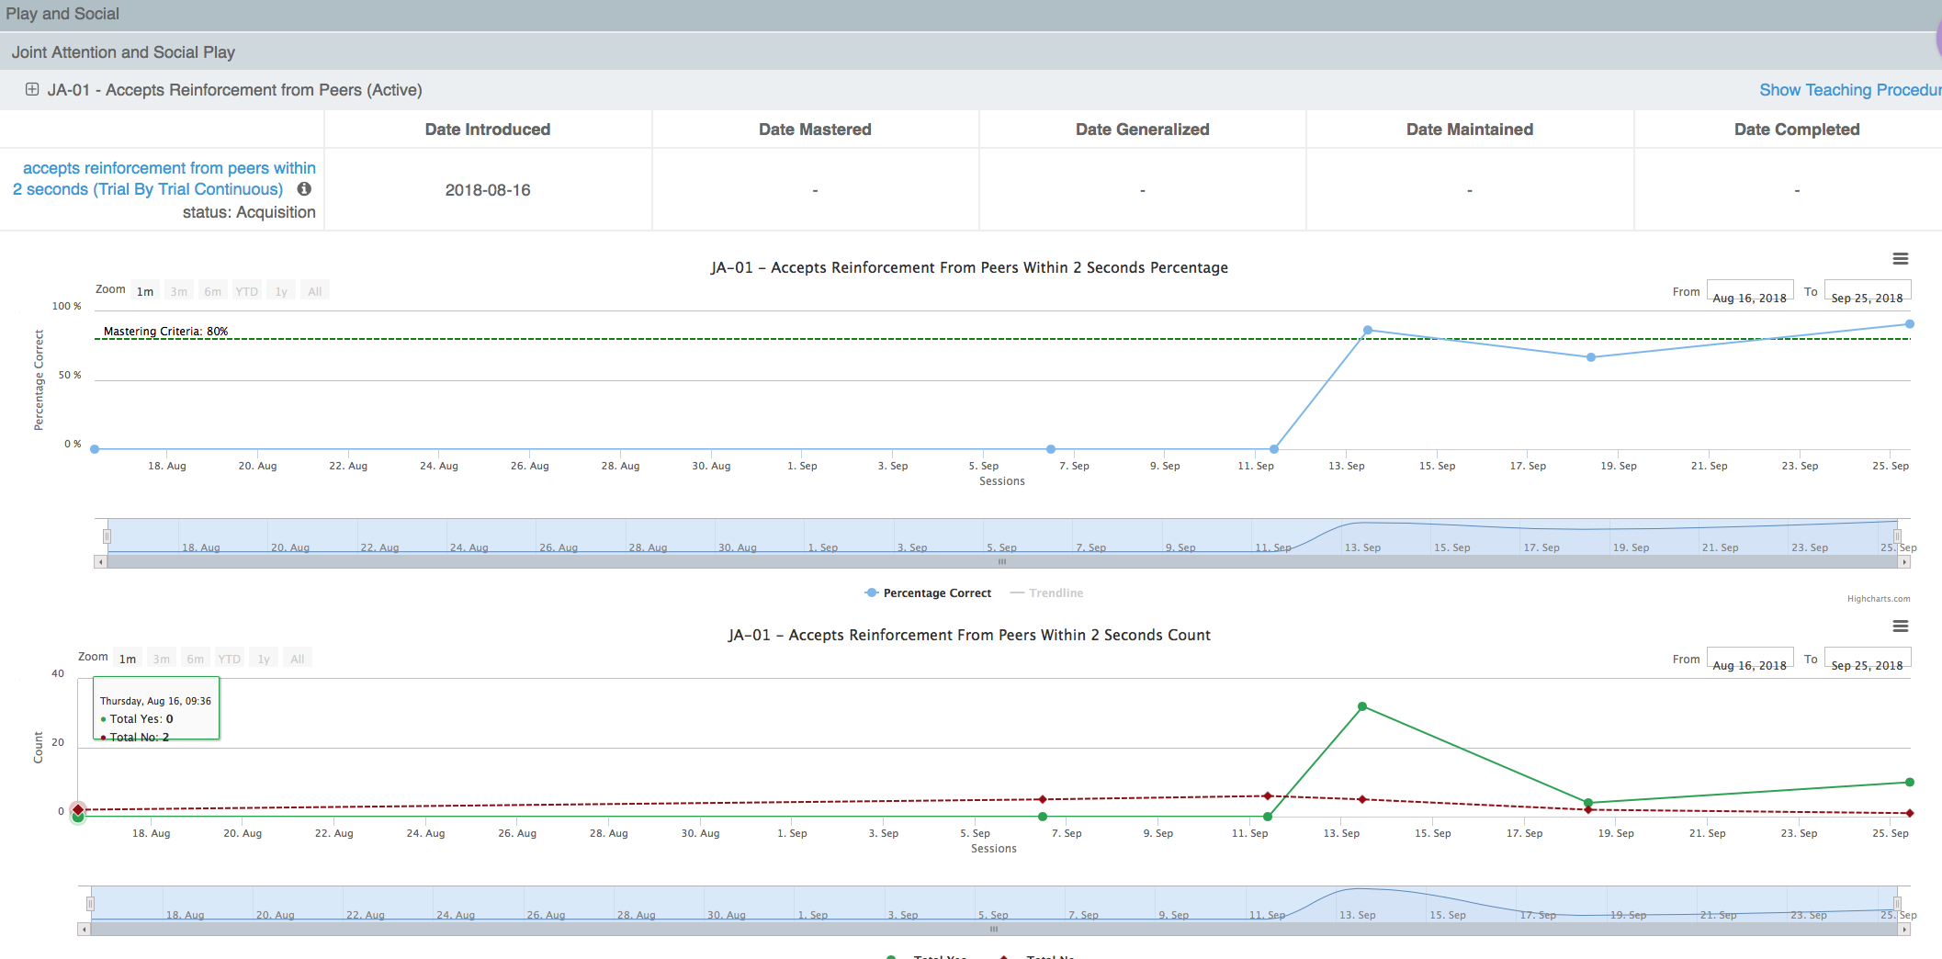Select 1m zoom on Percentage chart
Viewport: 1942px width, 959px height.
[x=145, y=291]
